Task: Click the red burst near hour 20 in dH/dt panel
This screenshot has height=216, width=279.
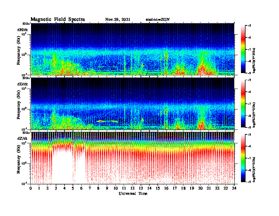Action: (201, 71)
